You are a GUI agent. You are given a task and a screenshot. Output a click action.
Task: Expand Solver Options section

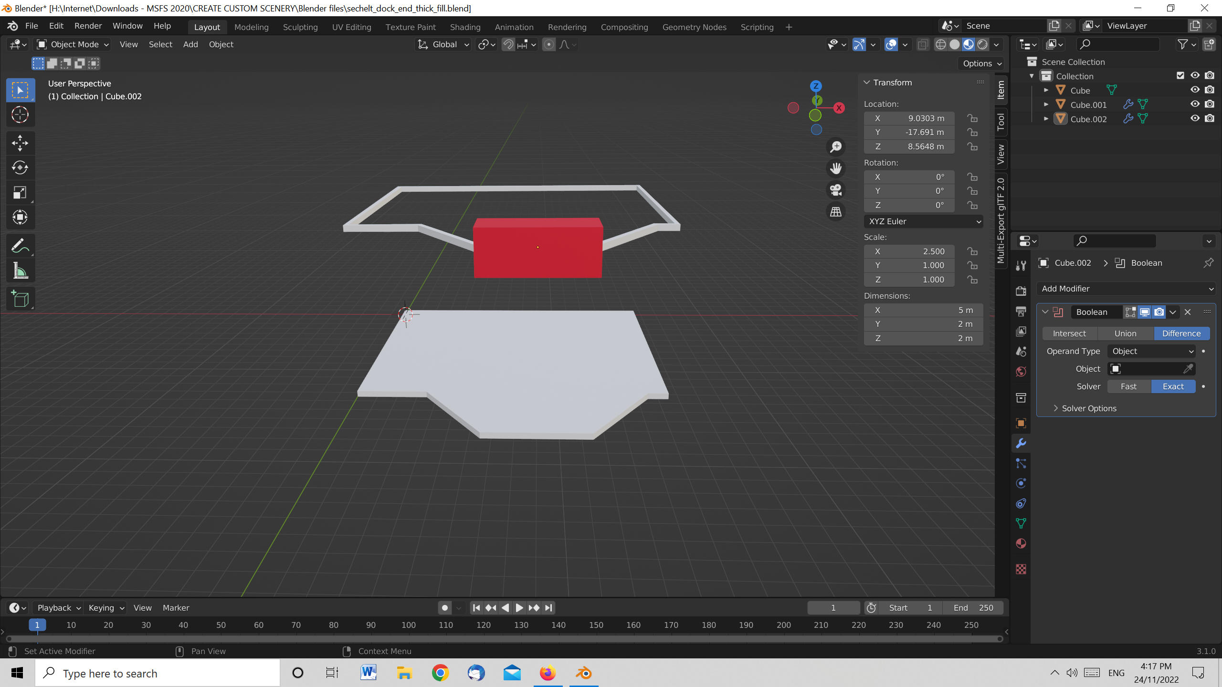pyautogui.click(x=1088, y=408)
